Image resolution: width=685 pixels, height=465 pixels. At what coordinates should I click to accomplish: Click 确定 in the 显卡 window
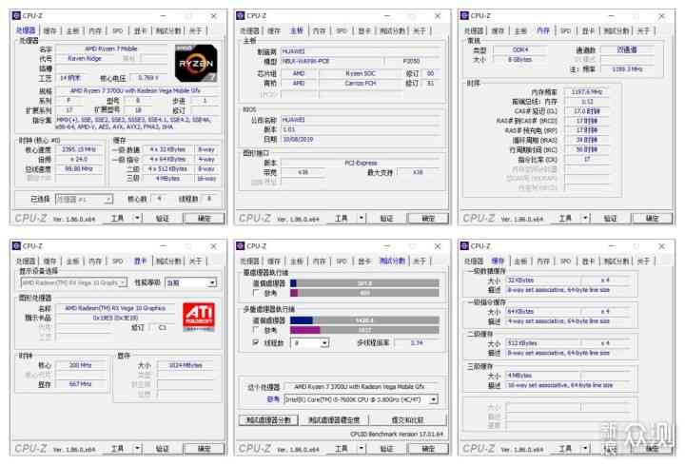[x=204, y=449]
